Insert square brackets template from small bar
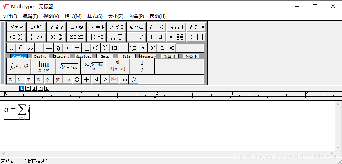 (105, 48)
